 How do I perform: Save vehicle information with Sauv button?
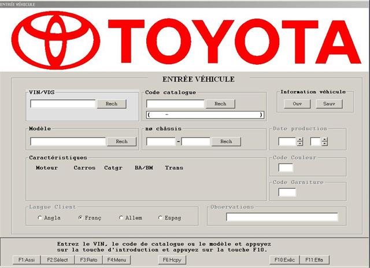point(329,104)
